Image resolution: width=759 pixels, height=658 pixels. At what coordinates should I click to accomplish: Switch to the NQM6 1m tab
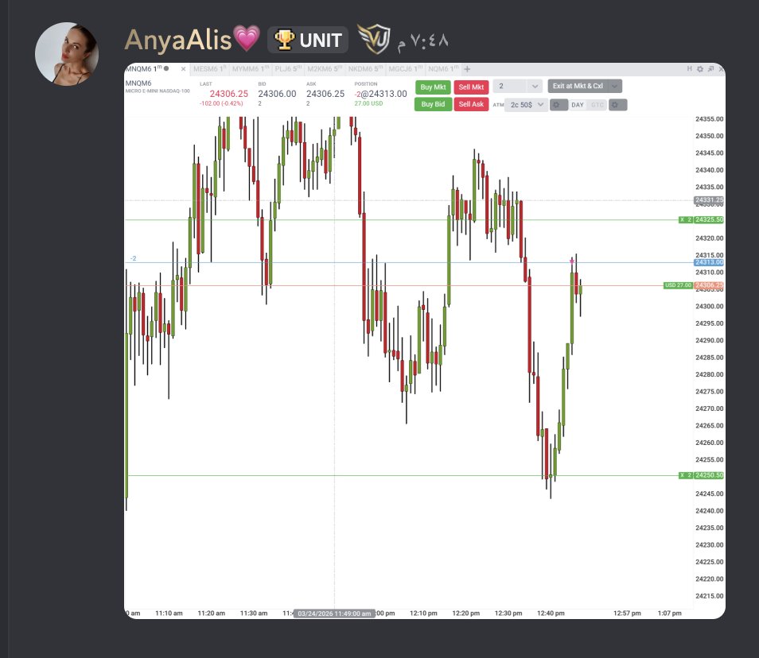(x=443, y=69)
